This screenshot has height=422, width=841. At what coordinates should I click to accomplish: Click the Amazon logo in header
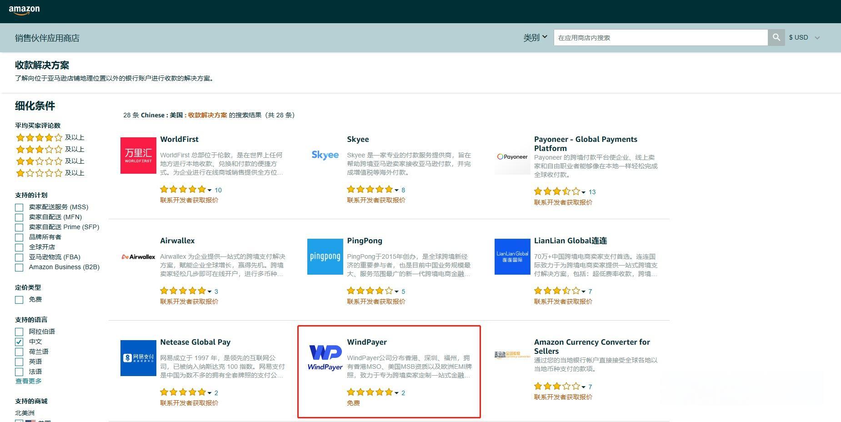pyautogui.click(x=24, y=10)
